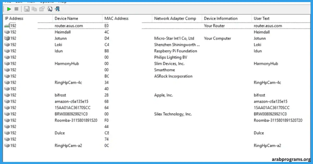Viewport: 313px width, 164px height.
Task: Click the device icon in Jotunn row
Action: [x=7, y=38]
